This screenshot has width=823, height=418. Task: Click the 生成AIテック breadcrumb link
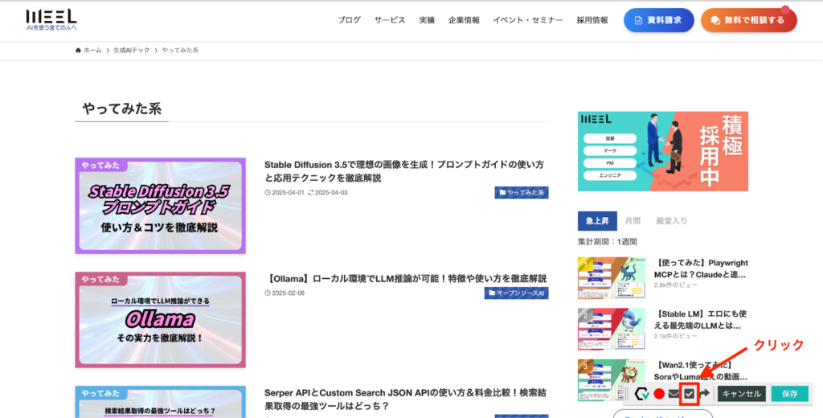(x=131, y=50)
